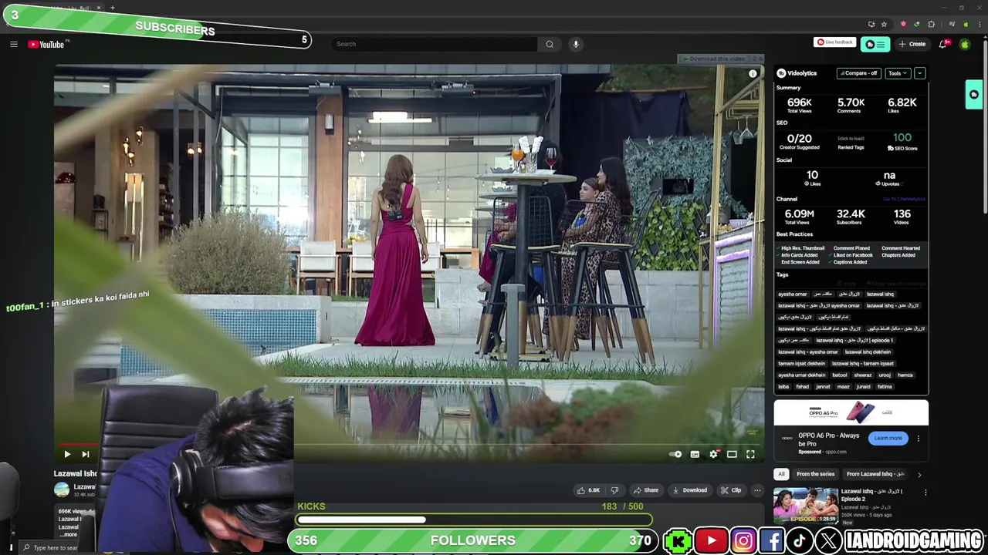Toggle subtitles in the player
Screen dimensions: 988x555
(695, 454)
